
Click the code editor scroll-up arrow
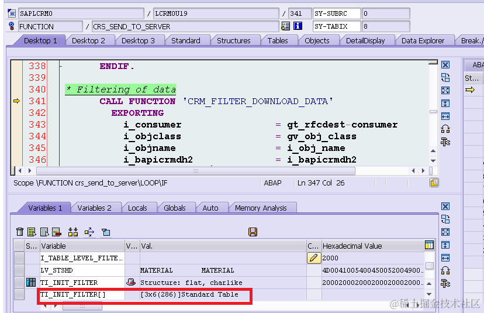[433, 151]
